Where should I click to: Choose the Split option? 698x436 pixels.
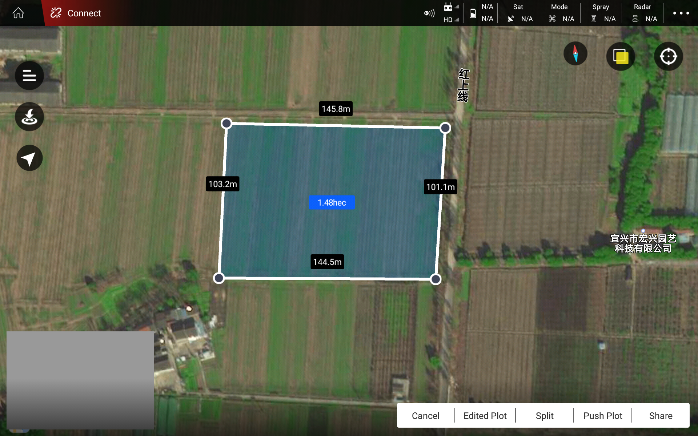click(544, 416)
